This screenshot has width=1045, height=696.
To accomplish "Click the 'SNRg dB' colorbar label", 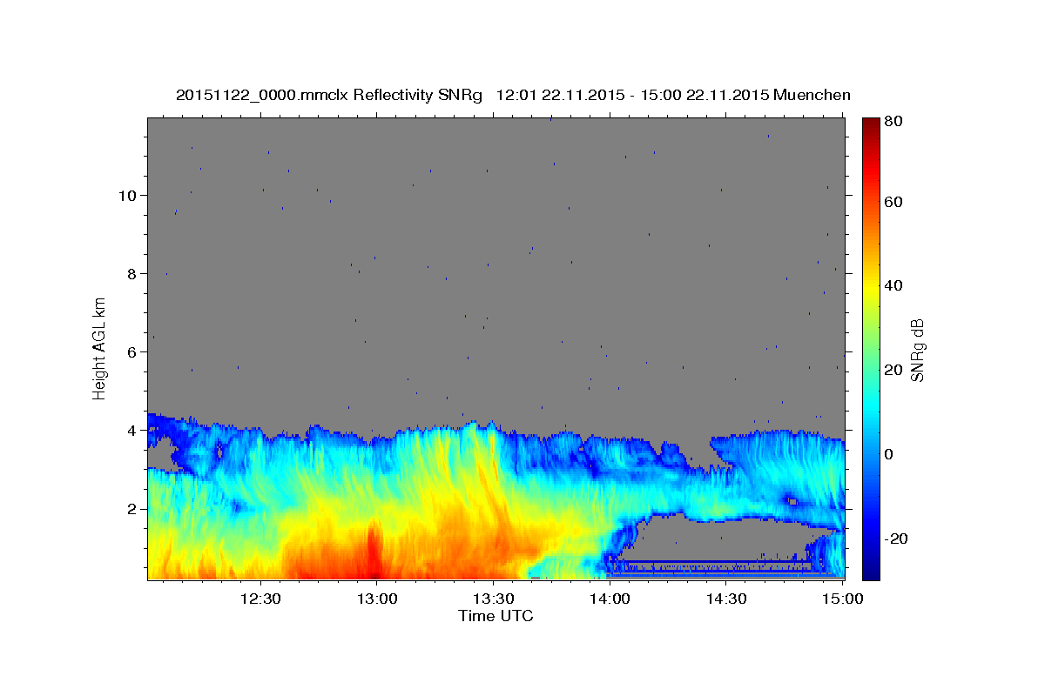I will tap(916, 350).
